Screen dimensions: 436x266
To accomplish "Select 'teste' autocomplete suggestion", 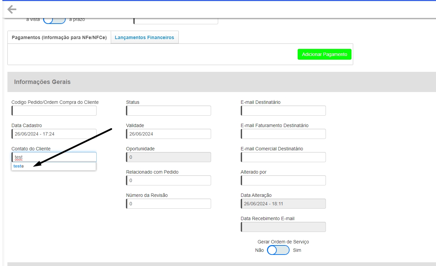I will click(x=19, y=166).
